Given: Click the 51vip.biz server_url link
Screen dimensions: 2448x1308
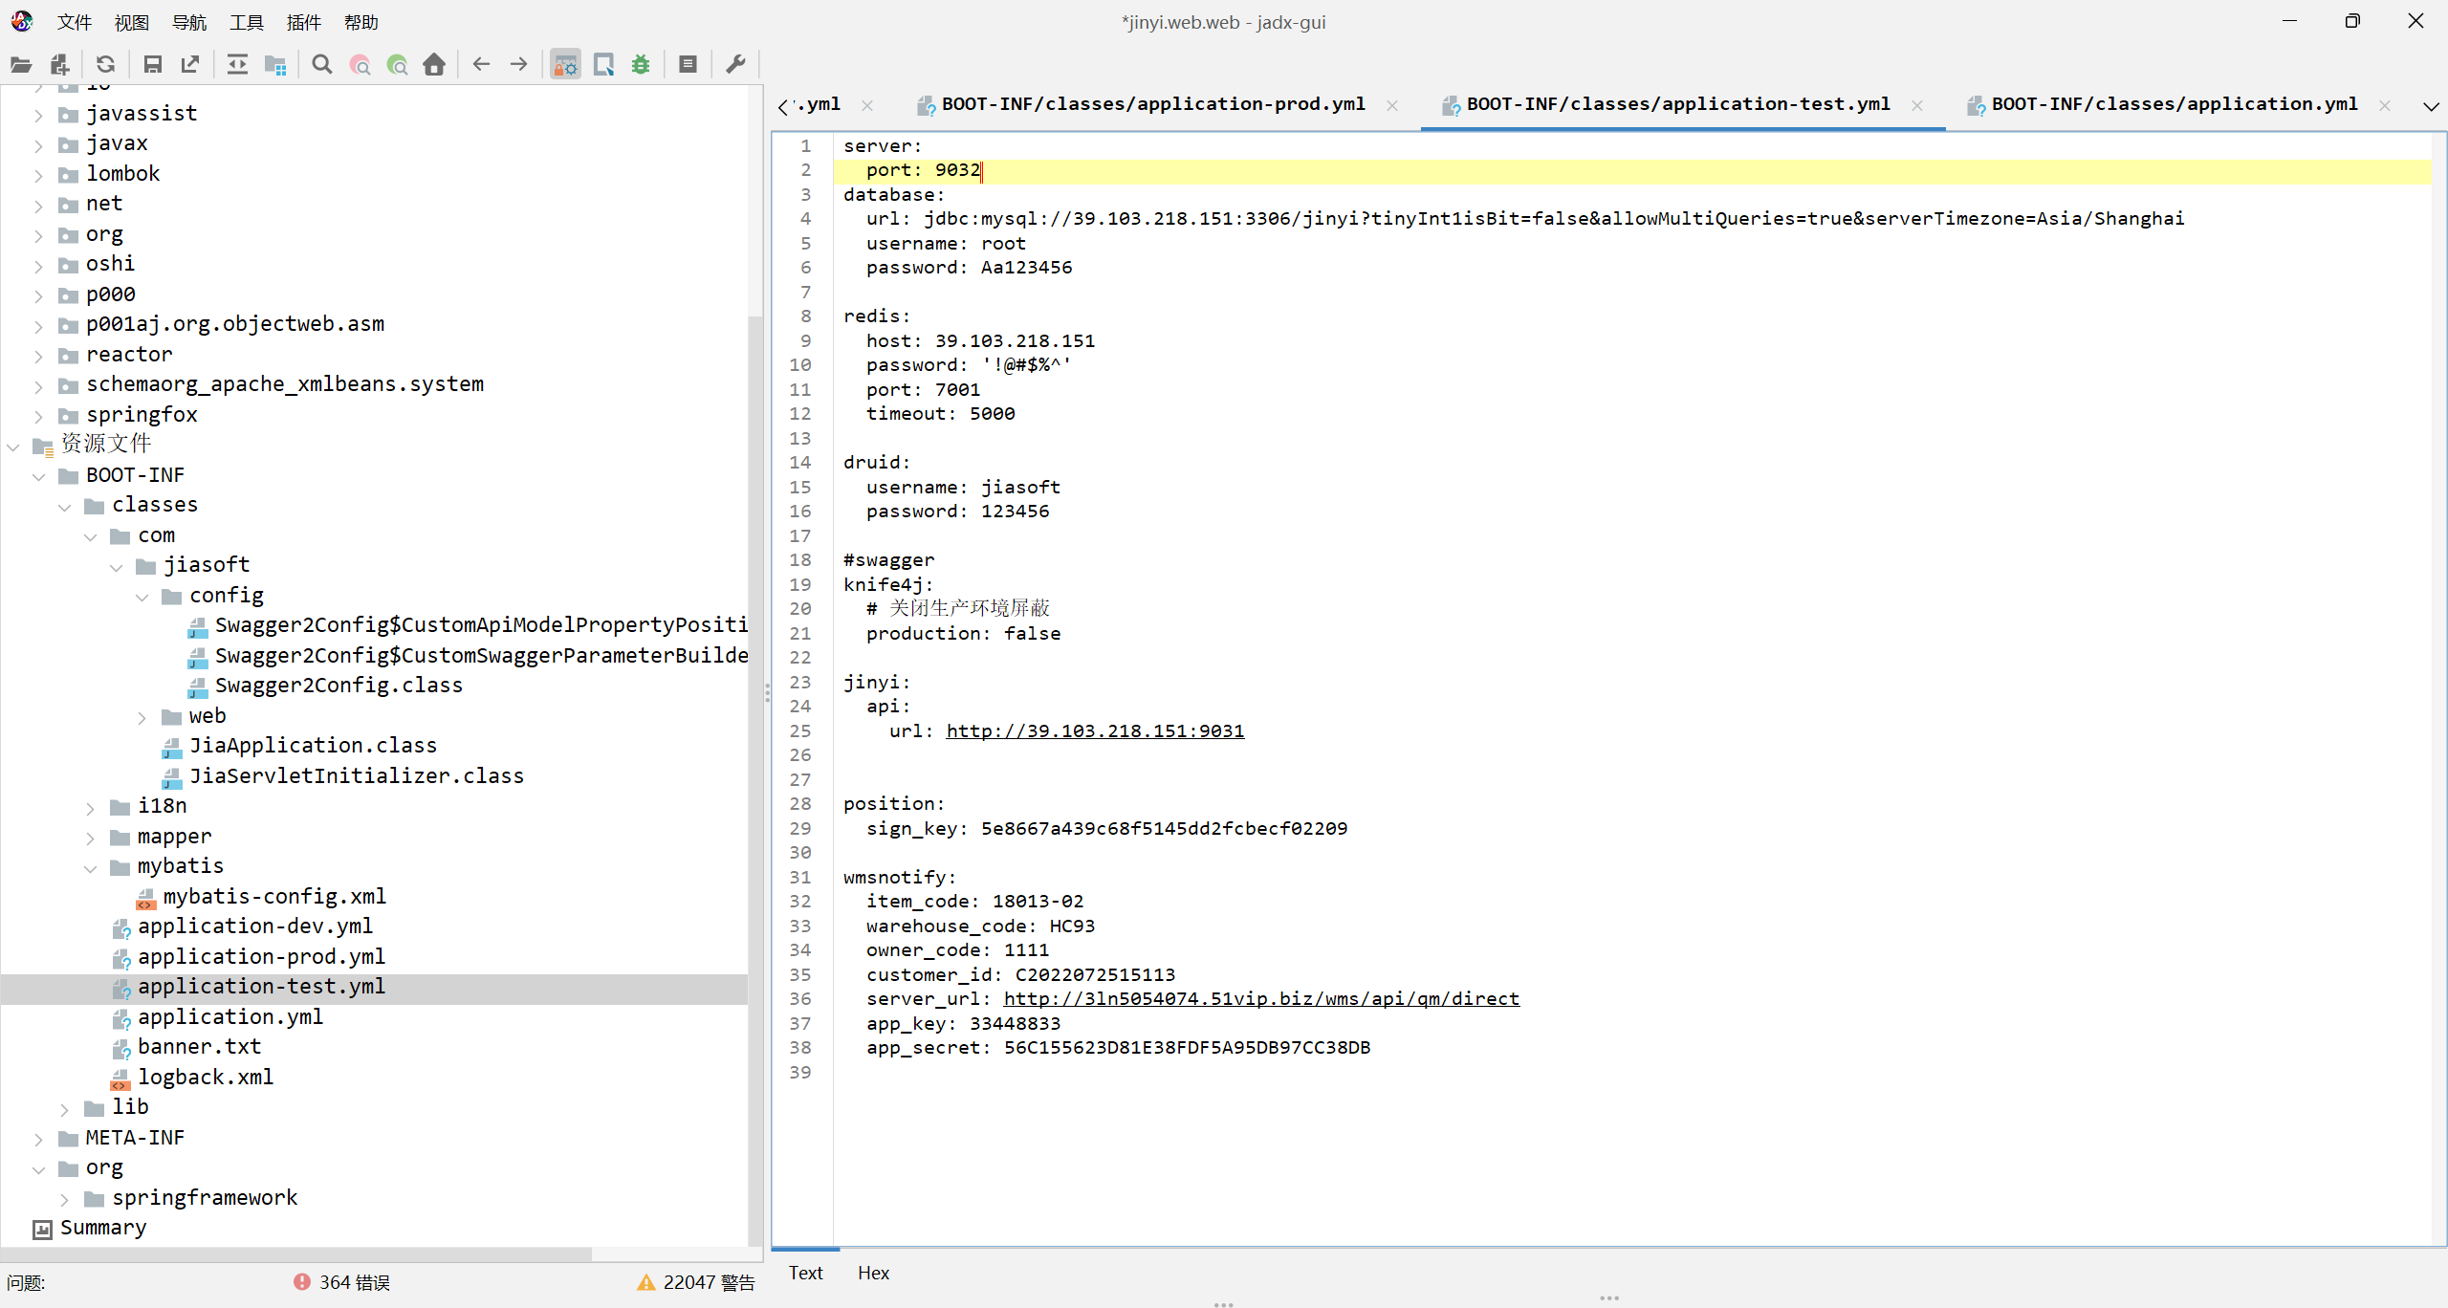Looking at the screenshot, I should pyautogui.click(x=1260, y=998).
